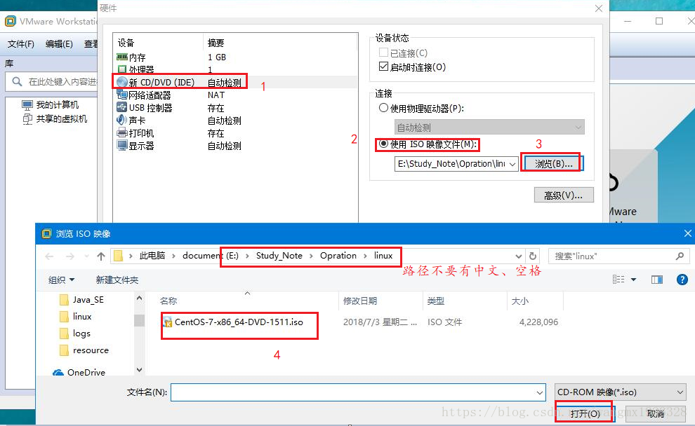Sort files by 类型 column header
Image resolution: width=695 pixels, height=426 pixels.
pyautogui.click(x=435, y=301)
